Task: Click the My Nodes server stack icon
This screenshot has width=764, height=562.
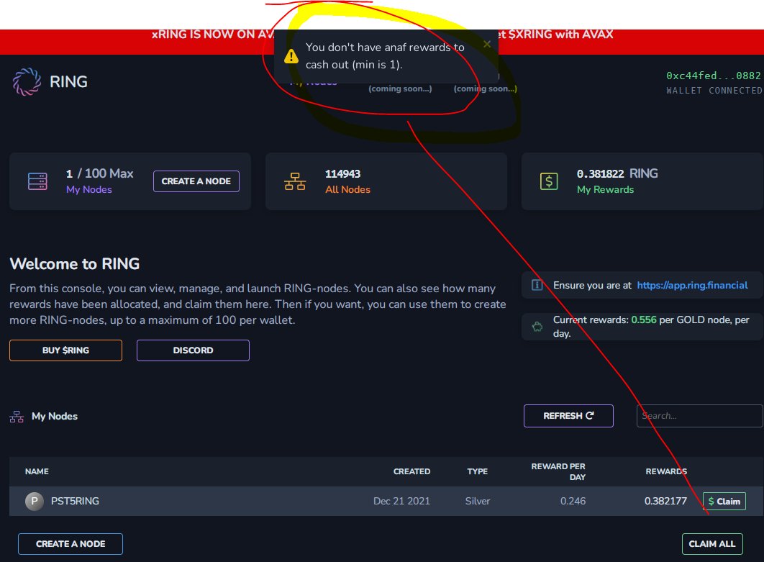Action: click(37, 181)
